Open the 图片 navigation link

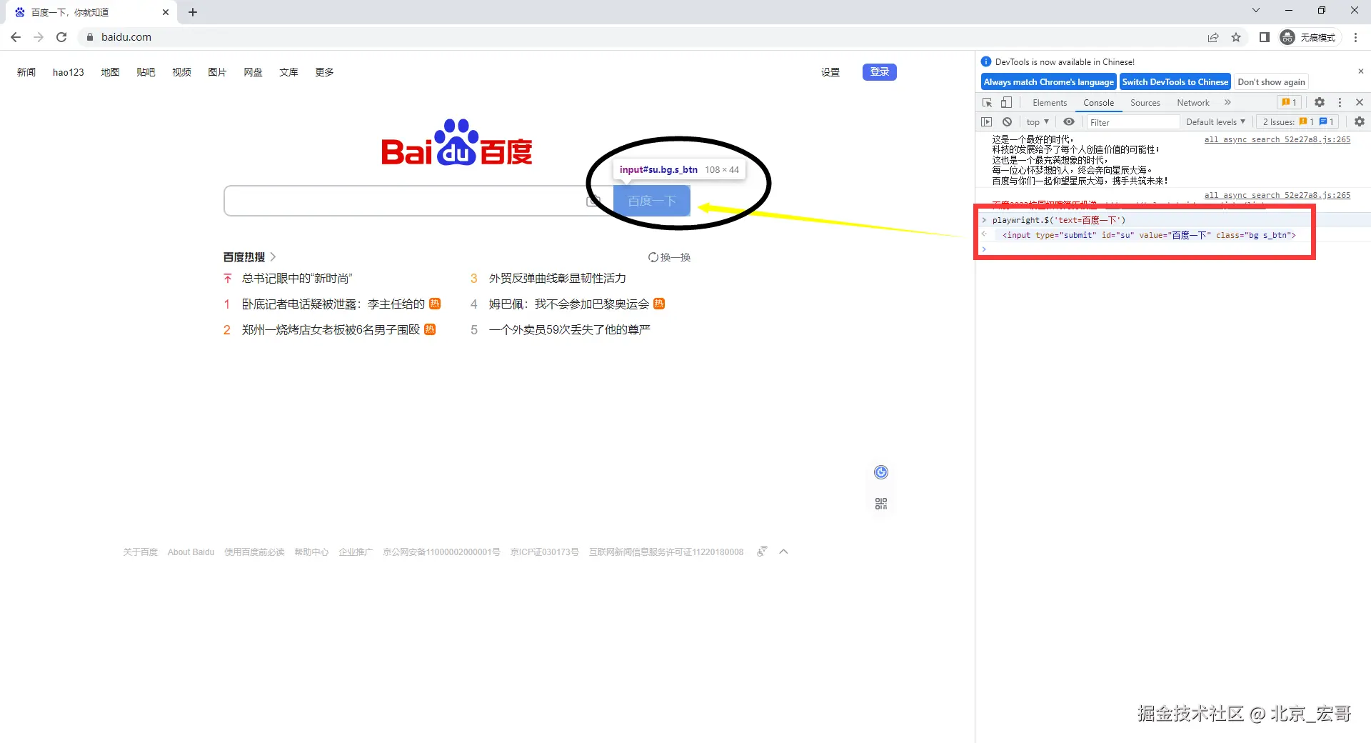pos(217,72)
